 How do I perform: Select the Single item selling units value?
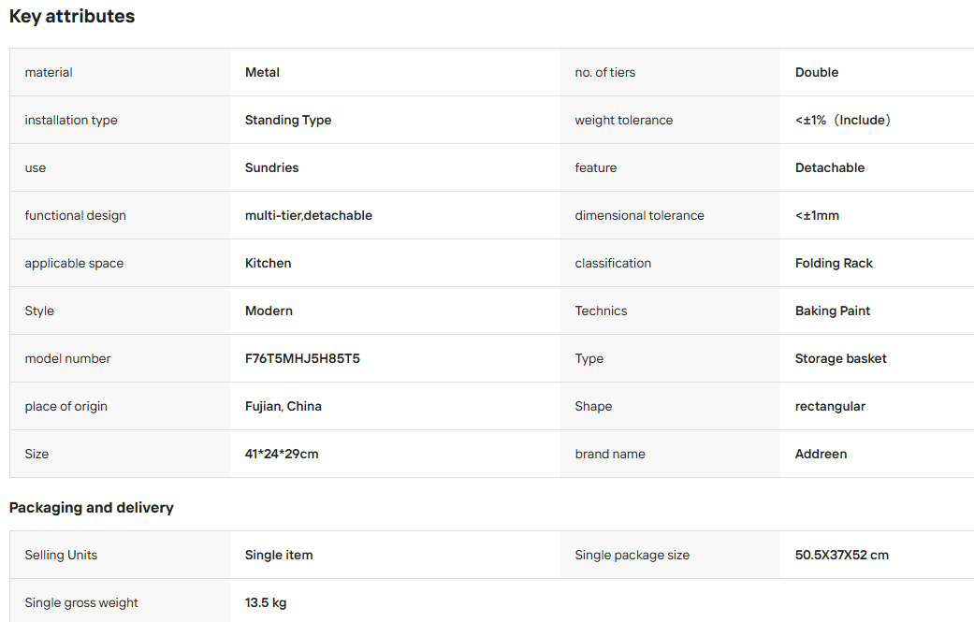point(279,555)
